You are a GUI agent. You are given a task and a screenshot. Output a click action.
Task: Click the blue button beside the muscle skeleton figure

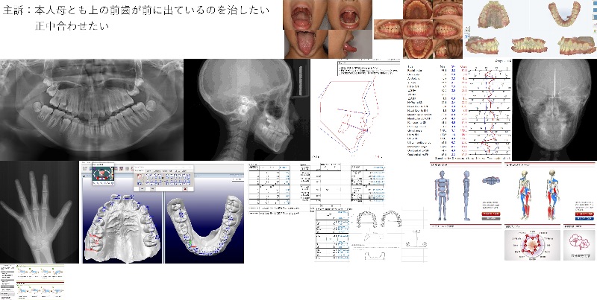pyautogui.click(x=584, y=219)
